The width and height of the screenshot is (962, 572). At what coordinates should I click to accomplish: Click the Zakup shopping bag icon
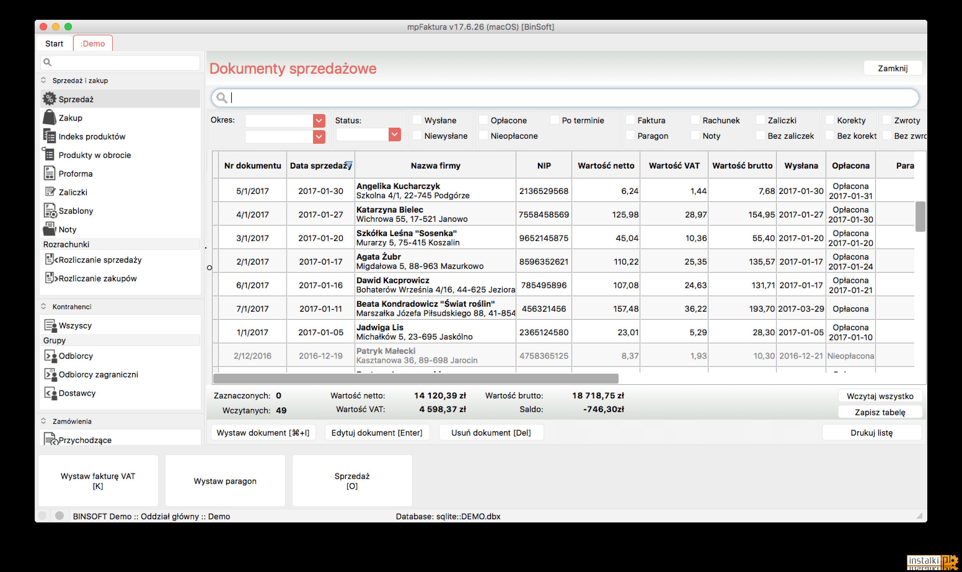pyautogui.click(x=49, y=117)
